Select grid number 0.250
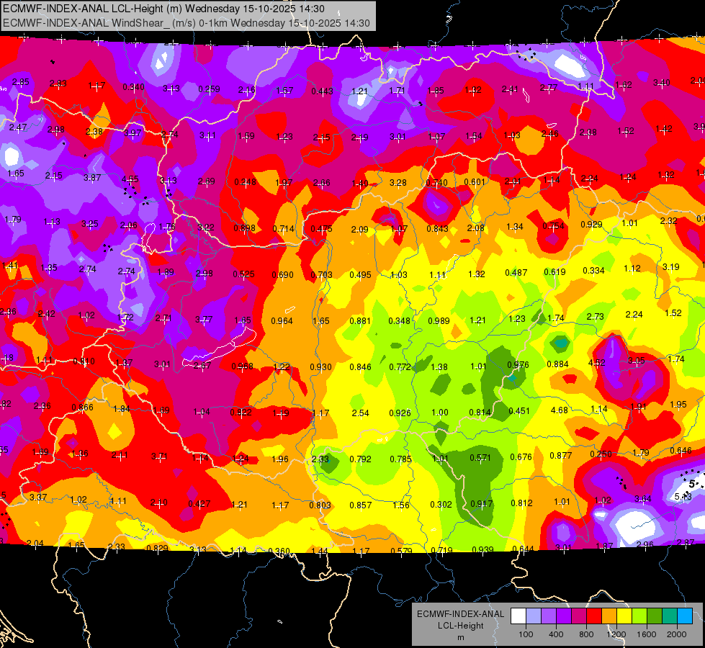The width and height of the screenshot is (705, 648). coord(601,454)
